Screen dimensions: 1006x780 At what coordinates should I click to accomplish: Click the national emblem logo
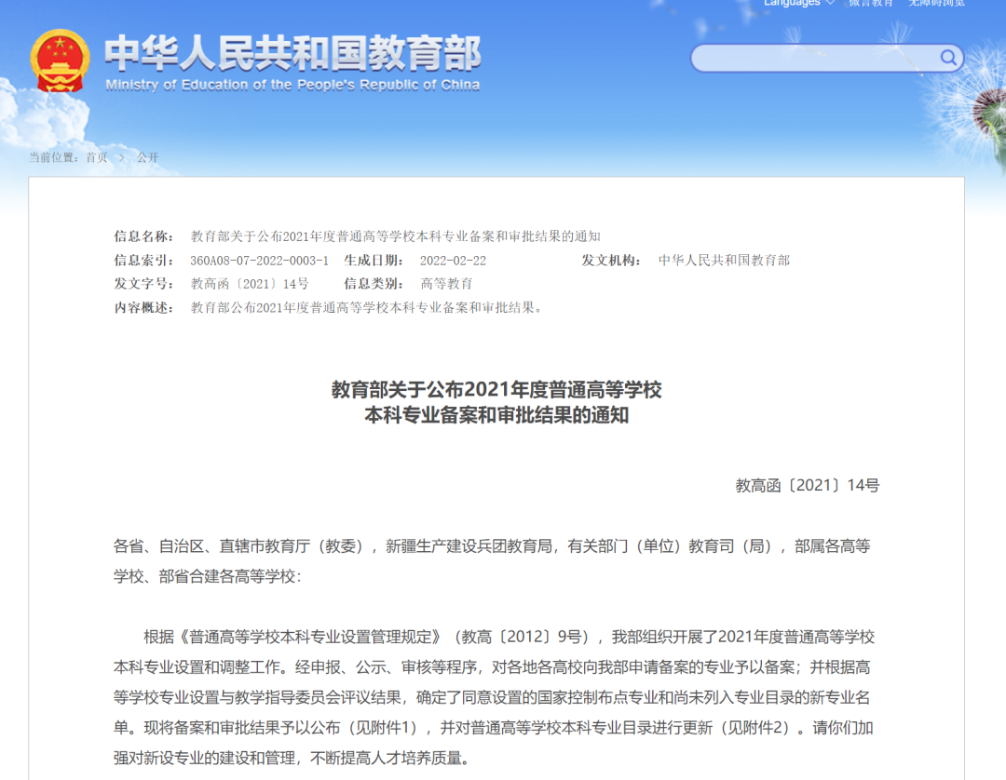(60, 61)
